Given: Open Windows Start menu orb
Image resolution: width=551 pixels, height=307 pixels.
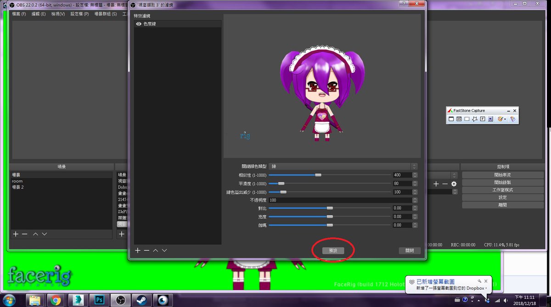Looking at the screenshot, I should pyautogui.click(x=8, y=300).
